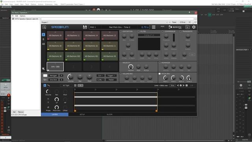The image size is (252, 142).
Task: Adjust the pad Volume knob
Action: [70, 77]
